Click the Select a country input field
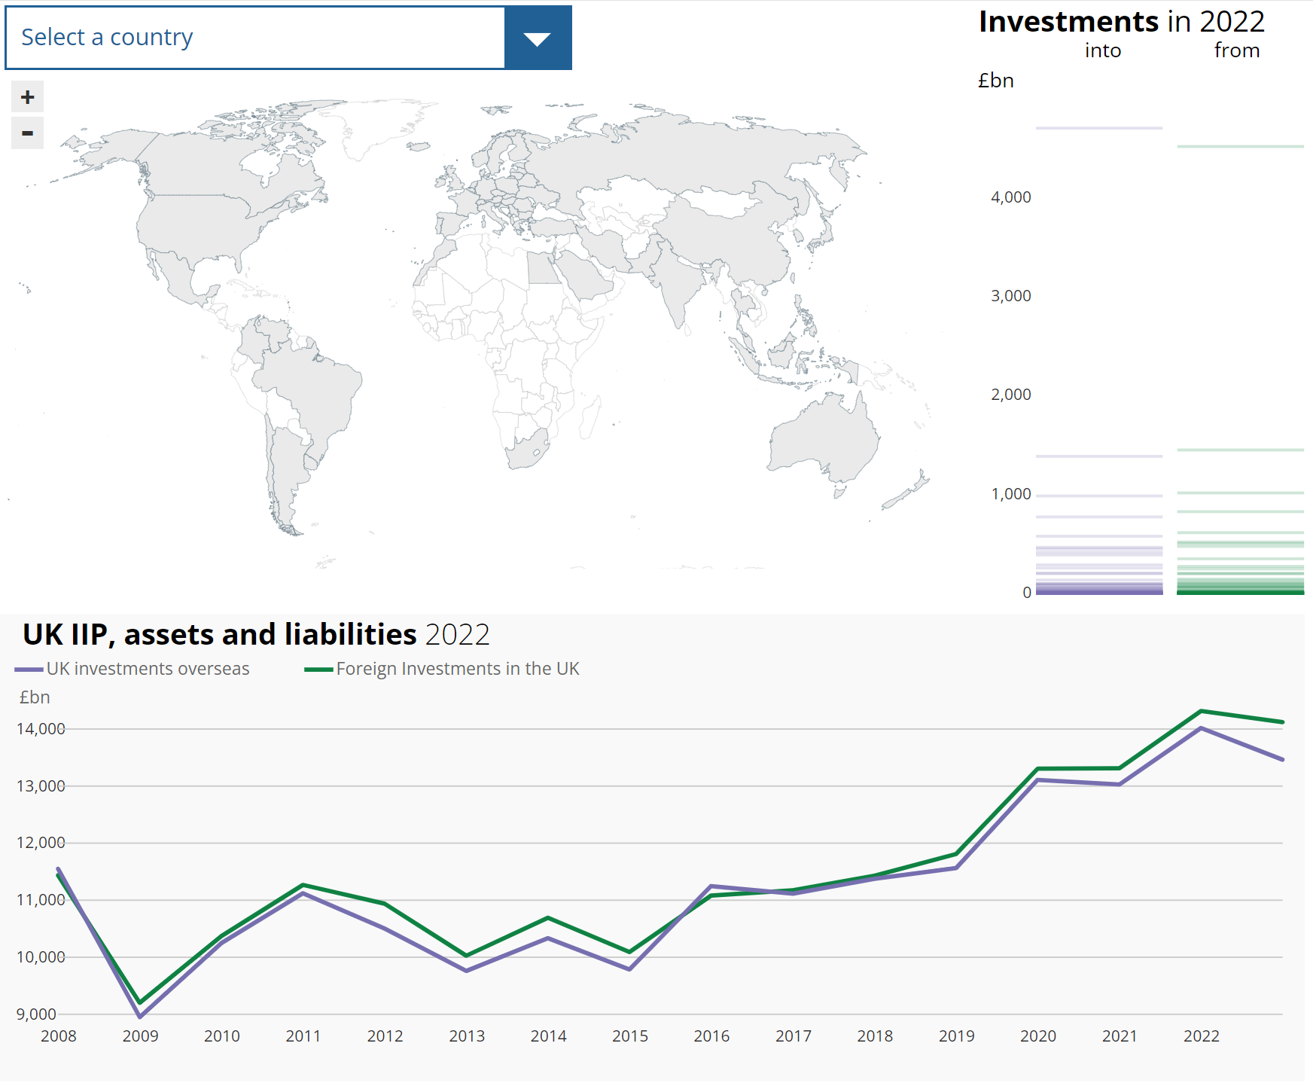 click(255, 38)
